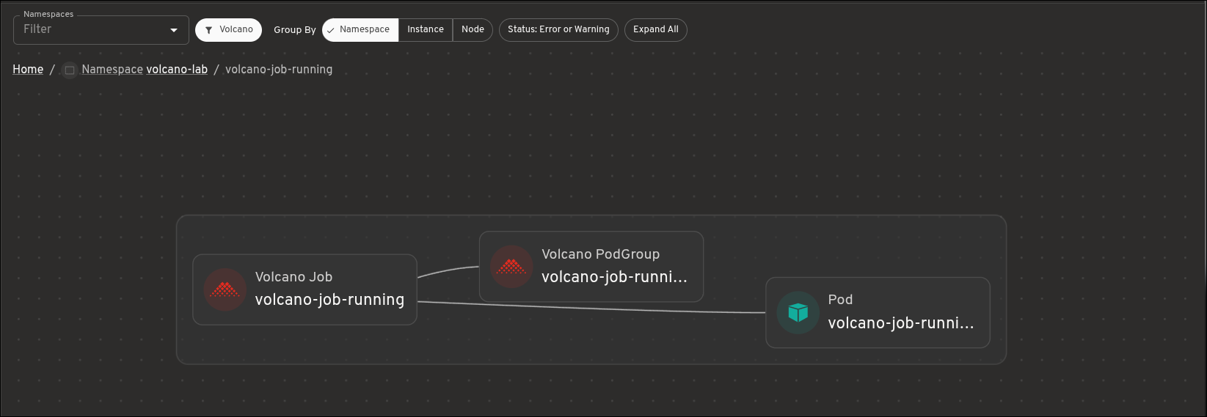Open the Namespaces filter dropdown arrow

click(174, 30)
